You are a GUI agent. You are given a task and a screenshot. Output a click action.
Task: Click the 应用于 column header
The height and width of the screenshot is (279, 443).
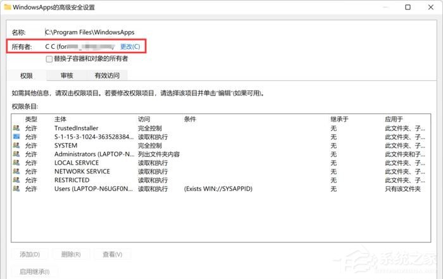coord(394,119)
